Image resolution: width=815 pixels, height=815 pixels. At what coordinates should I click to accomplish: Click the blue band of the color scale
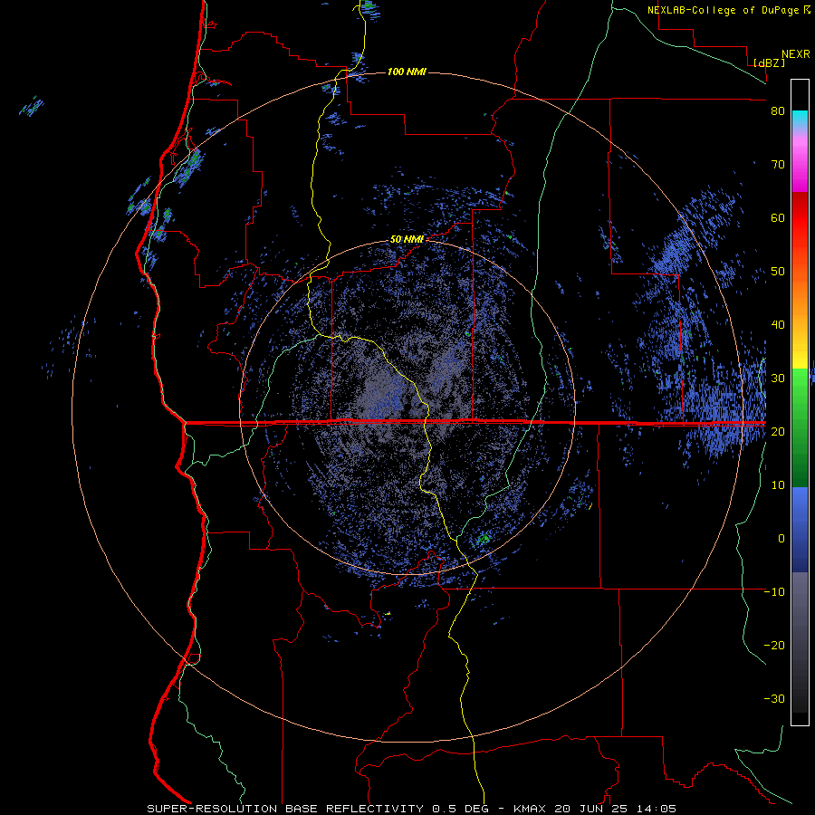click(x=800, y=530)
